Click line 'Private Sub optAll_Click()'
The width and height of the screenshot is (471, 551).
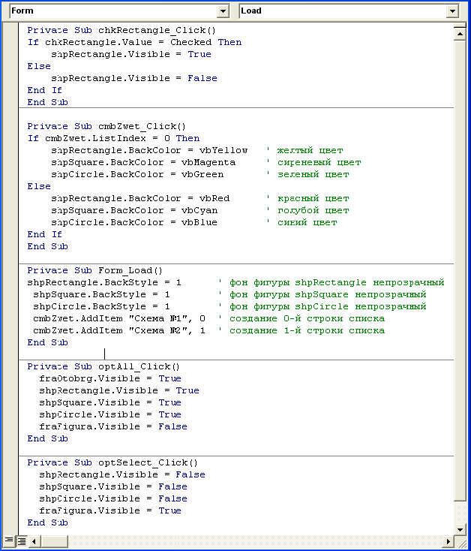(x=103, y=366)
